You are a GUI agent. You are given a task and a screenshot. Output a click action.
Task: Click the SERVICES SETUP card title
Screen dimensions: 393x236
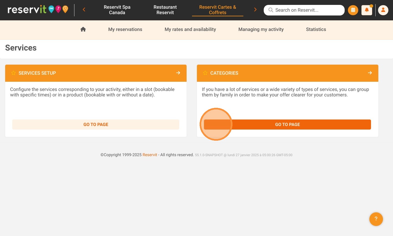37,73
